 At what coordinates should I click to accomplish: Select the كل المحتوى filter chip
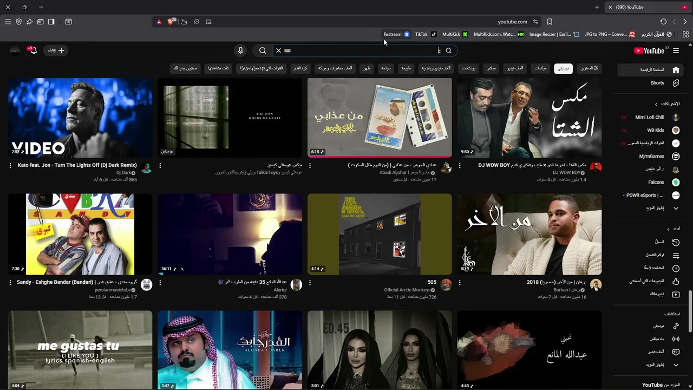(x=589, y=68)
